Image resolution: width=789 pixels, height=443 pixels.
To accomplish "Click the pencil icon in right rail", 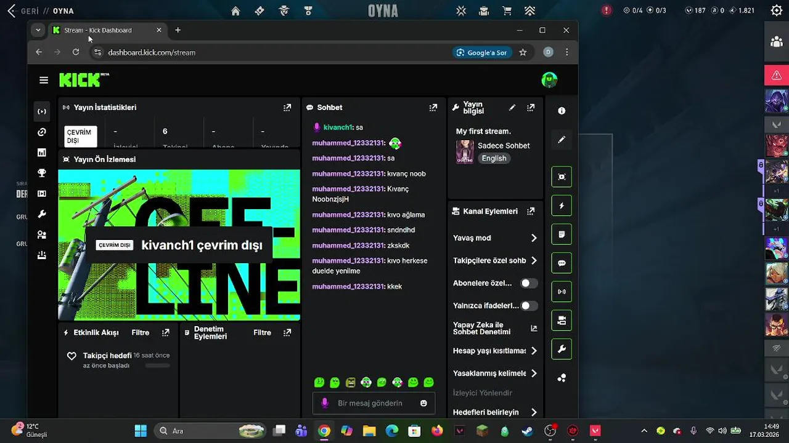I will point(562,140).
